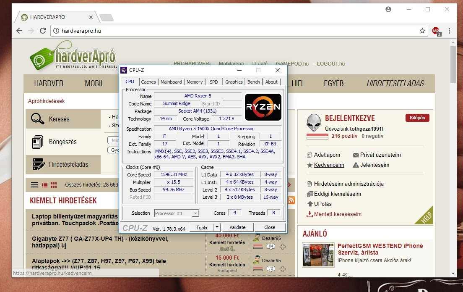
Task: Go to LOGOUT.hu site link
Action: (331, 63)
